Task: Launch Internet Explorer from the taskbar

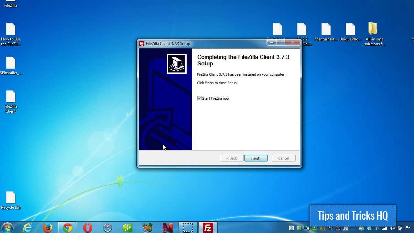Action: (x=28, y=228)
